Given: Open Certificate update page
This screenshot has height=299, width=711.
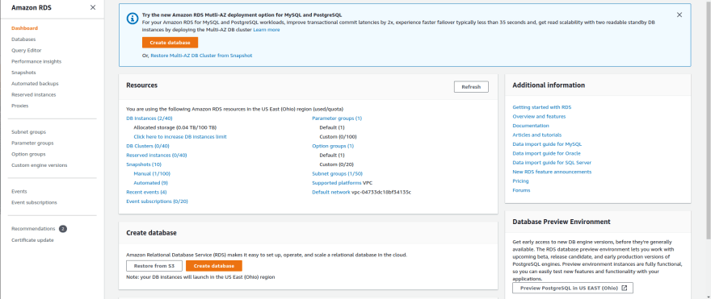Looking at the screenshot, I should coord(32,240).
